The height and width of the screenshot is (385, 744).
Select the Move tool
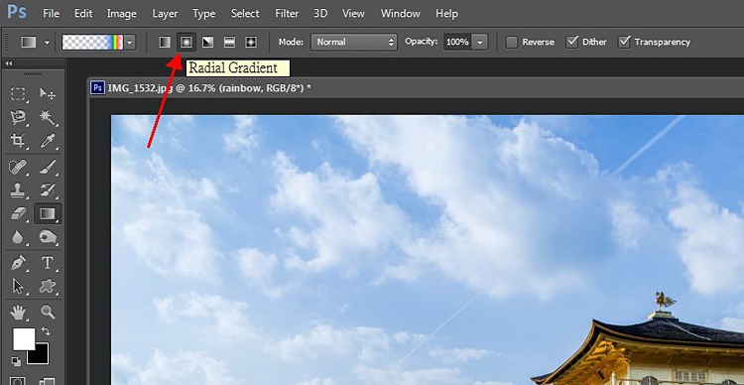[48, 93]
